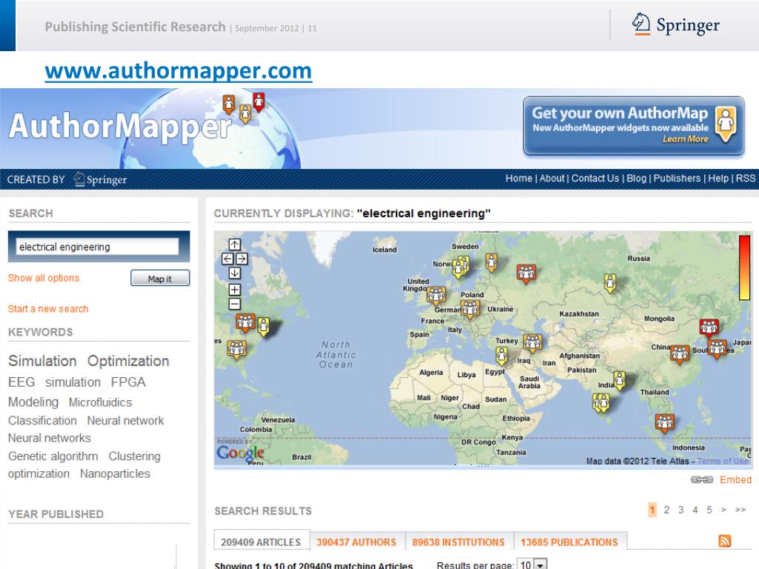Pan the map down
This screenshot has width=759, height=569.
point(234,273)
